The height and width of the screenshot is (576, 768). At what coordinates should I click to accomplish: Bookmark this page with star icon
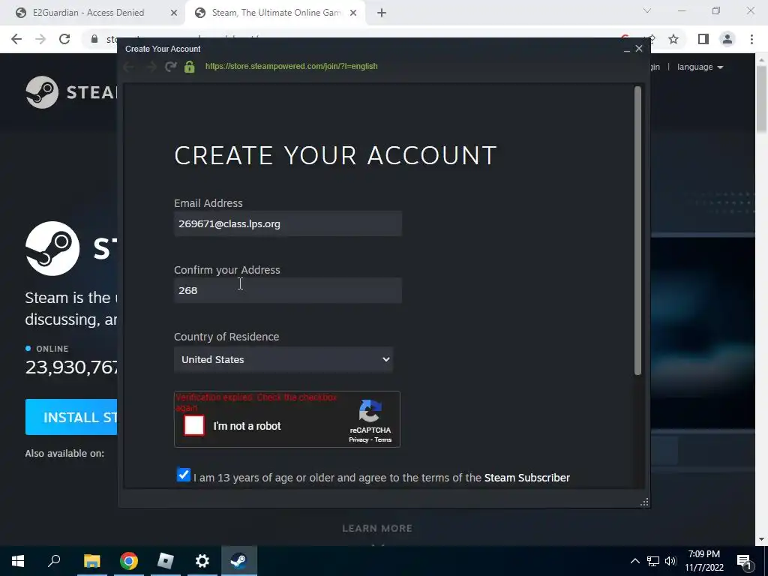pyautogui.click(x=673, y=39)
